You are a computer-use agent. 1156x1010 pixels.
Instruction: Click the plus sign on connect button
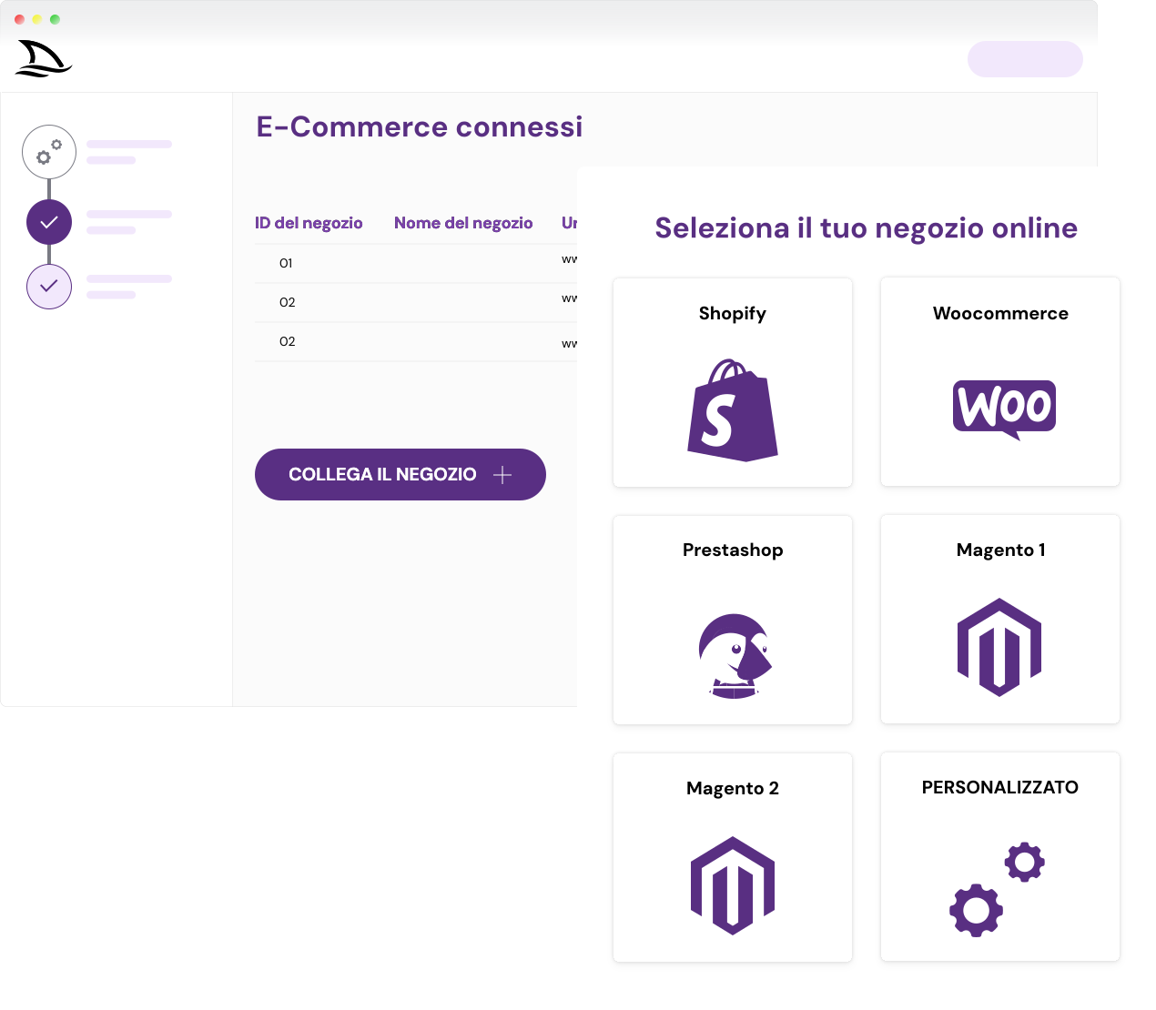502,475
